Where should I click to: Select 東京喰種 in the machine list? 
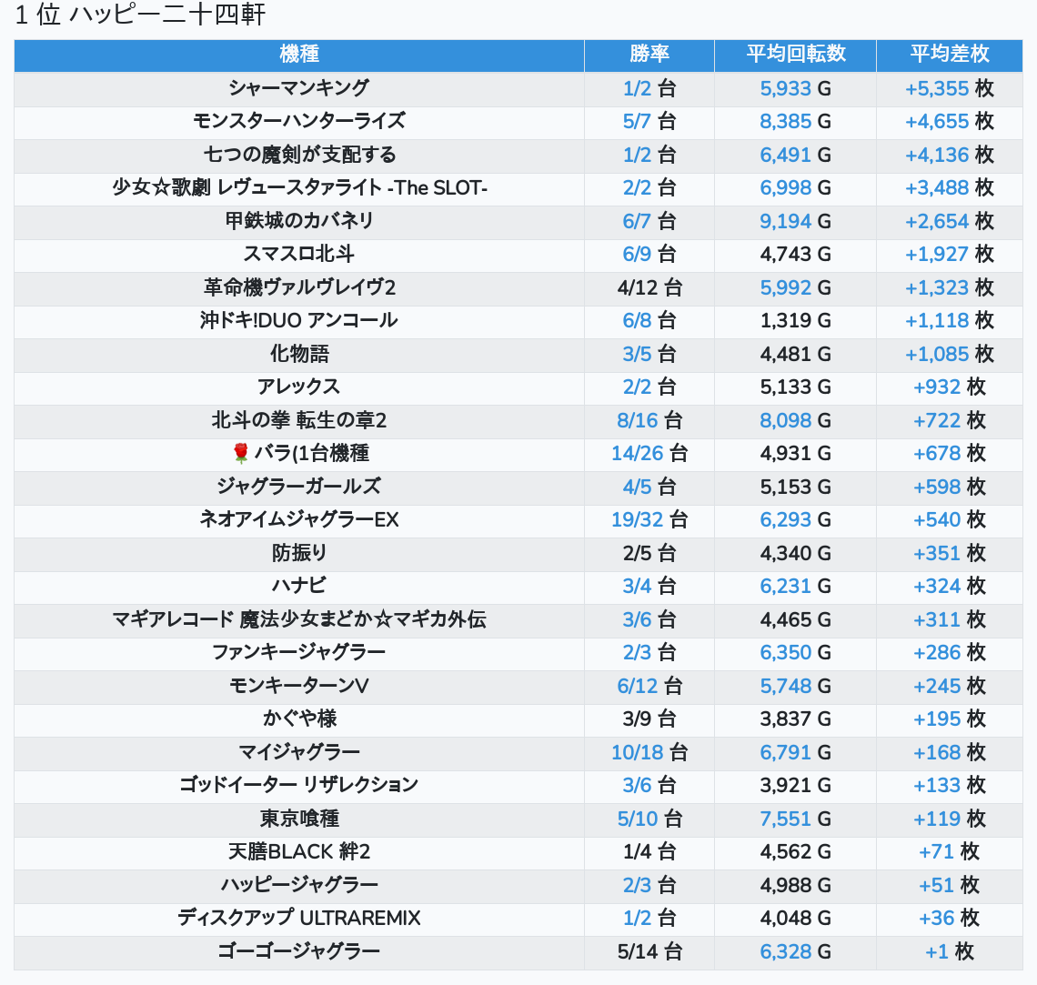pyautogui.click(x=299, y=819)
